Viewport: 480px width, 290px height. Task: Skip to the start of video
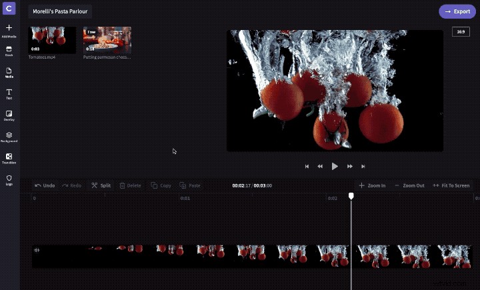(307, 166)
